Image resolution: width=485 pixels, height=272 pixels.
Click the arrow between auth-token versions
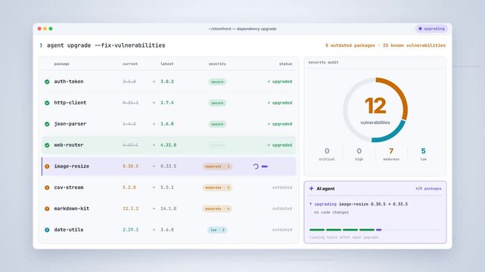coord(154,82)
